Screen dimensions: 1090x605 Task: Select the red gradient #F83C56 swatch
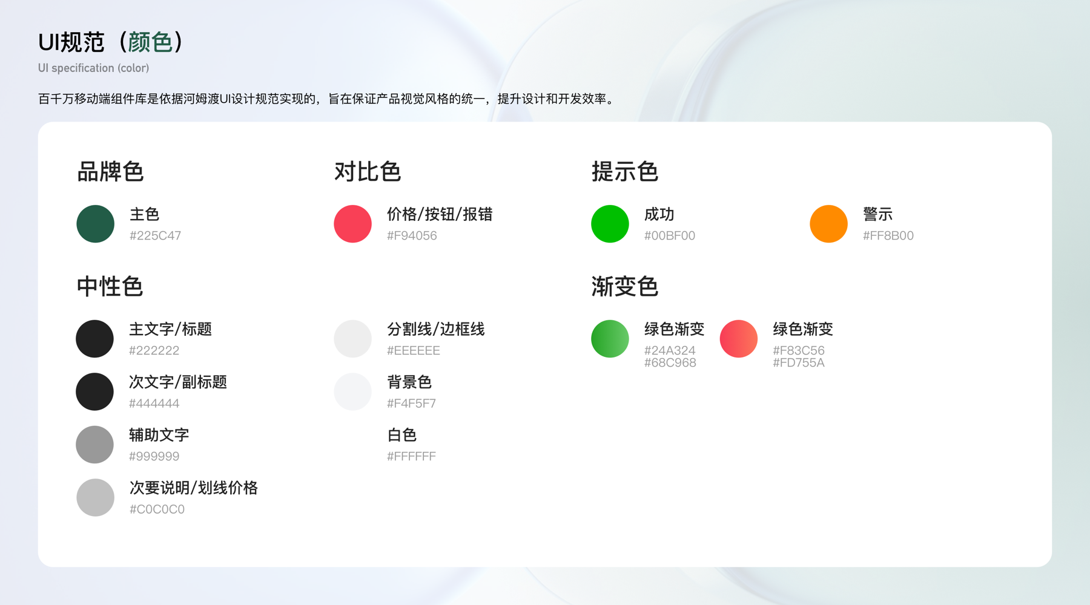click(738, 339)
